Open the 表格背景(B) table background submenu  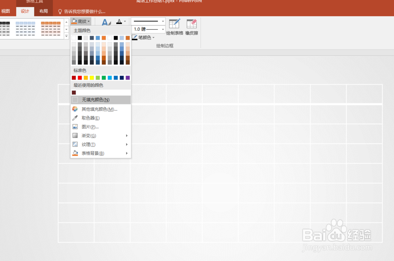101,153
